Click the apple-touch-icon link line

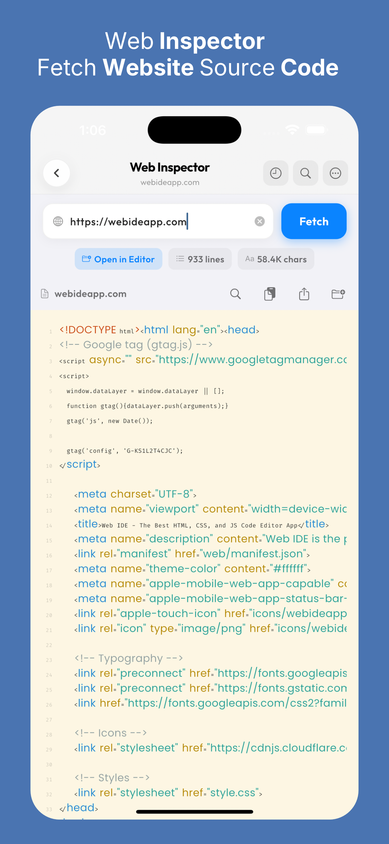tap(210, 614)
